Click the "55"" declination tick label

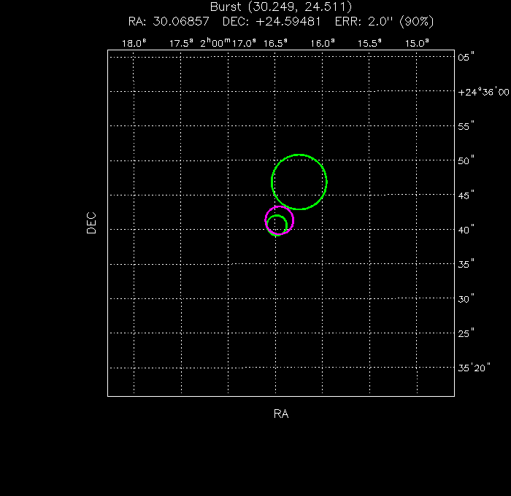(466, 126)
